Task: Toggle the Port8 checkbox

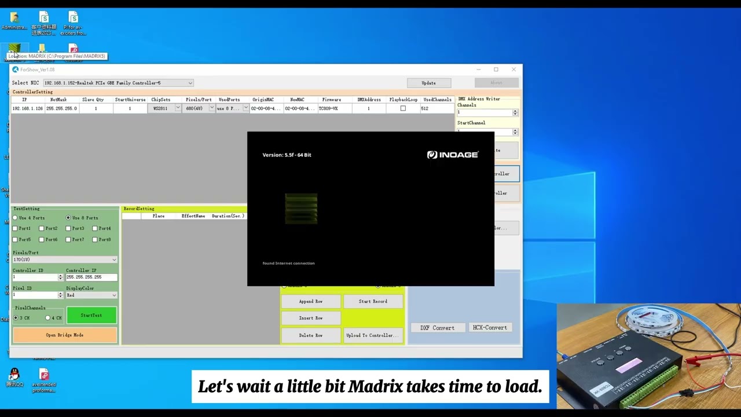Action: (x=95, y=239)
